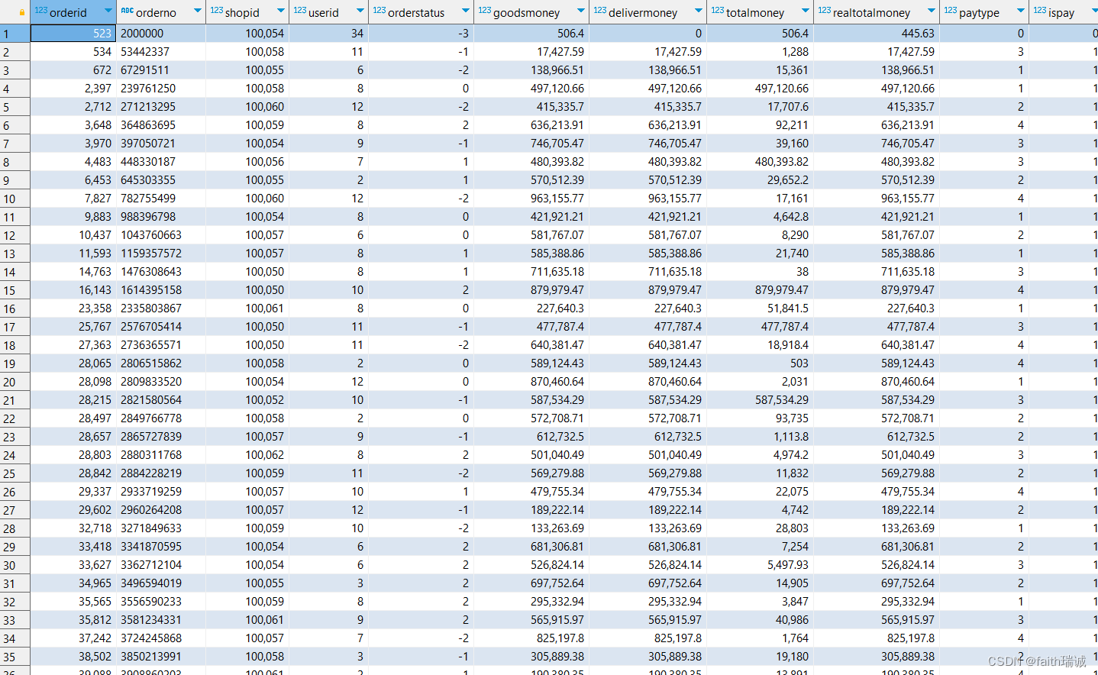Select orderid cell 10,437
The height and width of the screenshot is (675, 1098).
73,235
